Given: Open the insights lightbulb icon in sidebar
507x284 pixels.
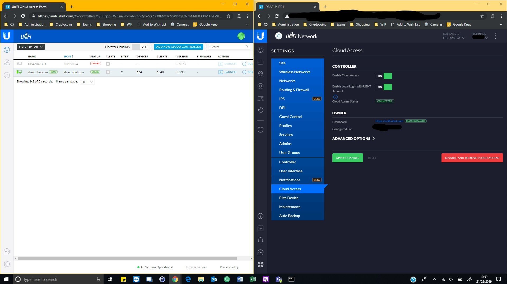Looking at the screenshot, I should 261,110.
